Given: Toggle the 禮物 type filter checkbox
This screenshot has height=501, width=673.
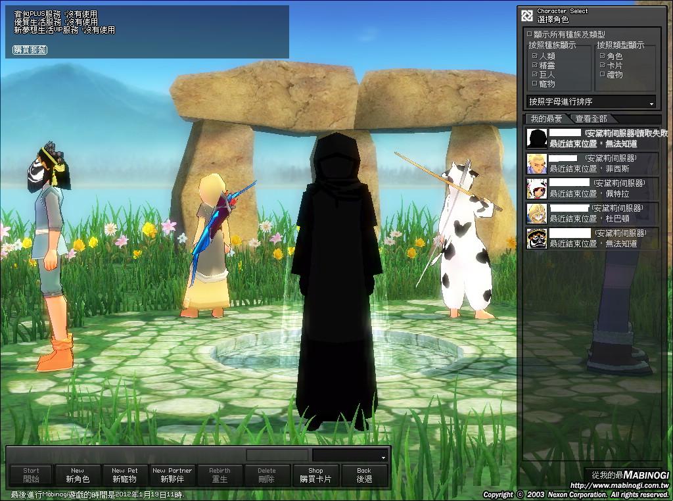Looking at the screenshot, I should pos(603,75).
